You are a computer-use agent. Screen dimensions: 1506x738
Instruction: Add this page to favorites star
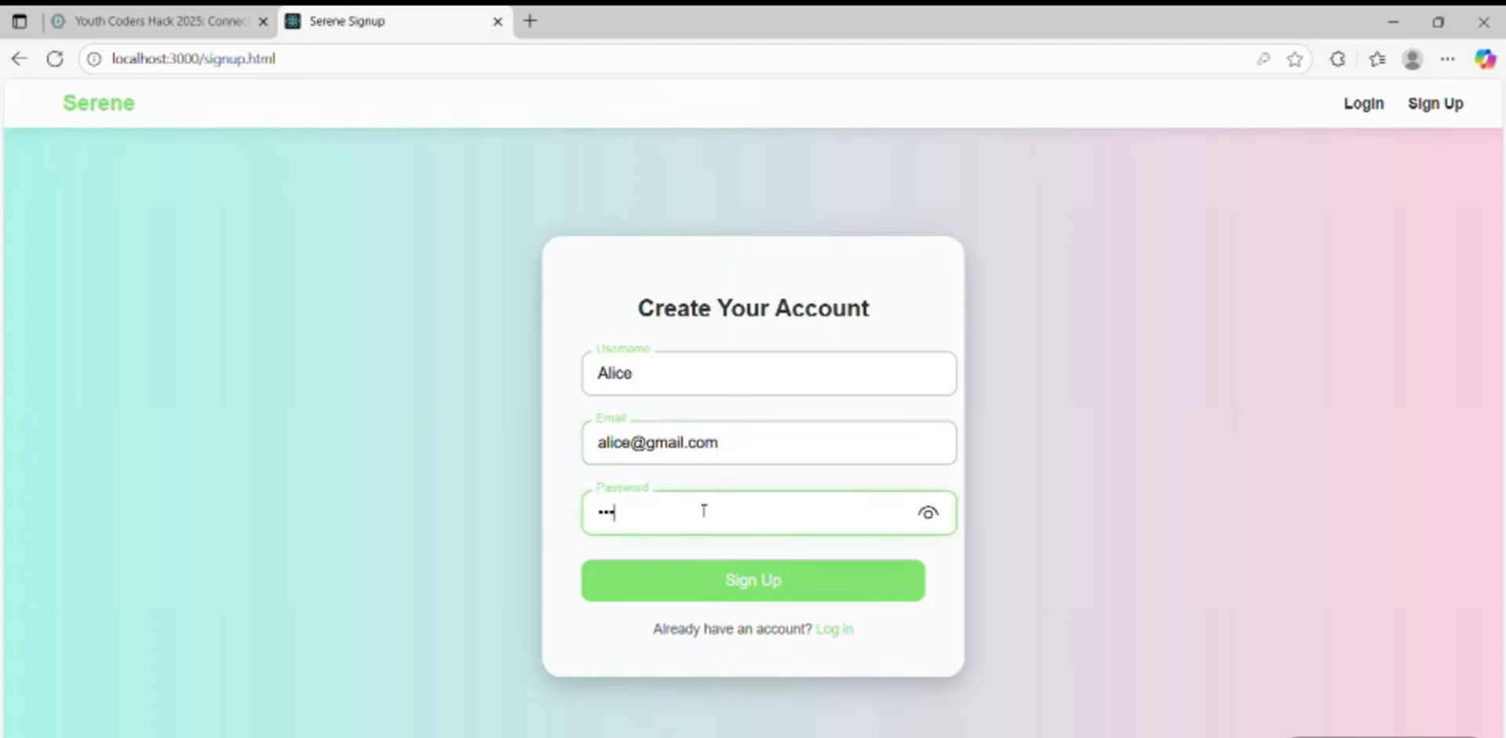click(x=1295, y=59)
